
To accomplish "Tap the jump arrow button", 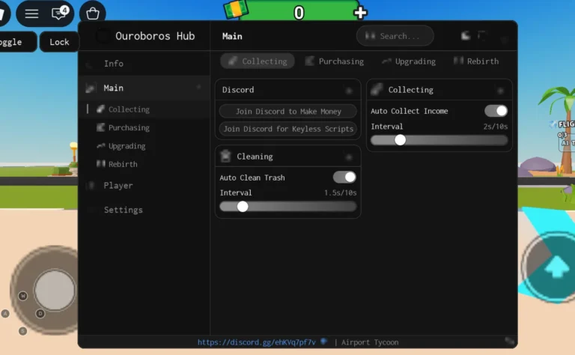I will point(556,267).
